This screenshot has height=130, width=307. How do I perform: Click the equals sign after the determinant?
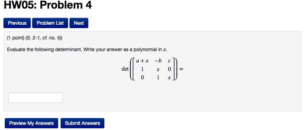(181, 69)
